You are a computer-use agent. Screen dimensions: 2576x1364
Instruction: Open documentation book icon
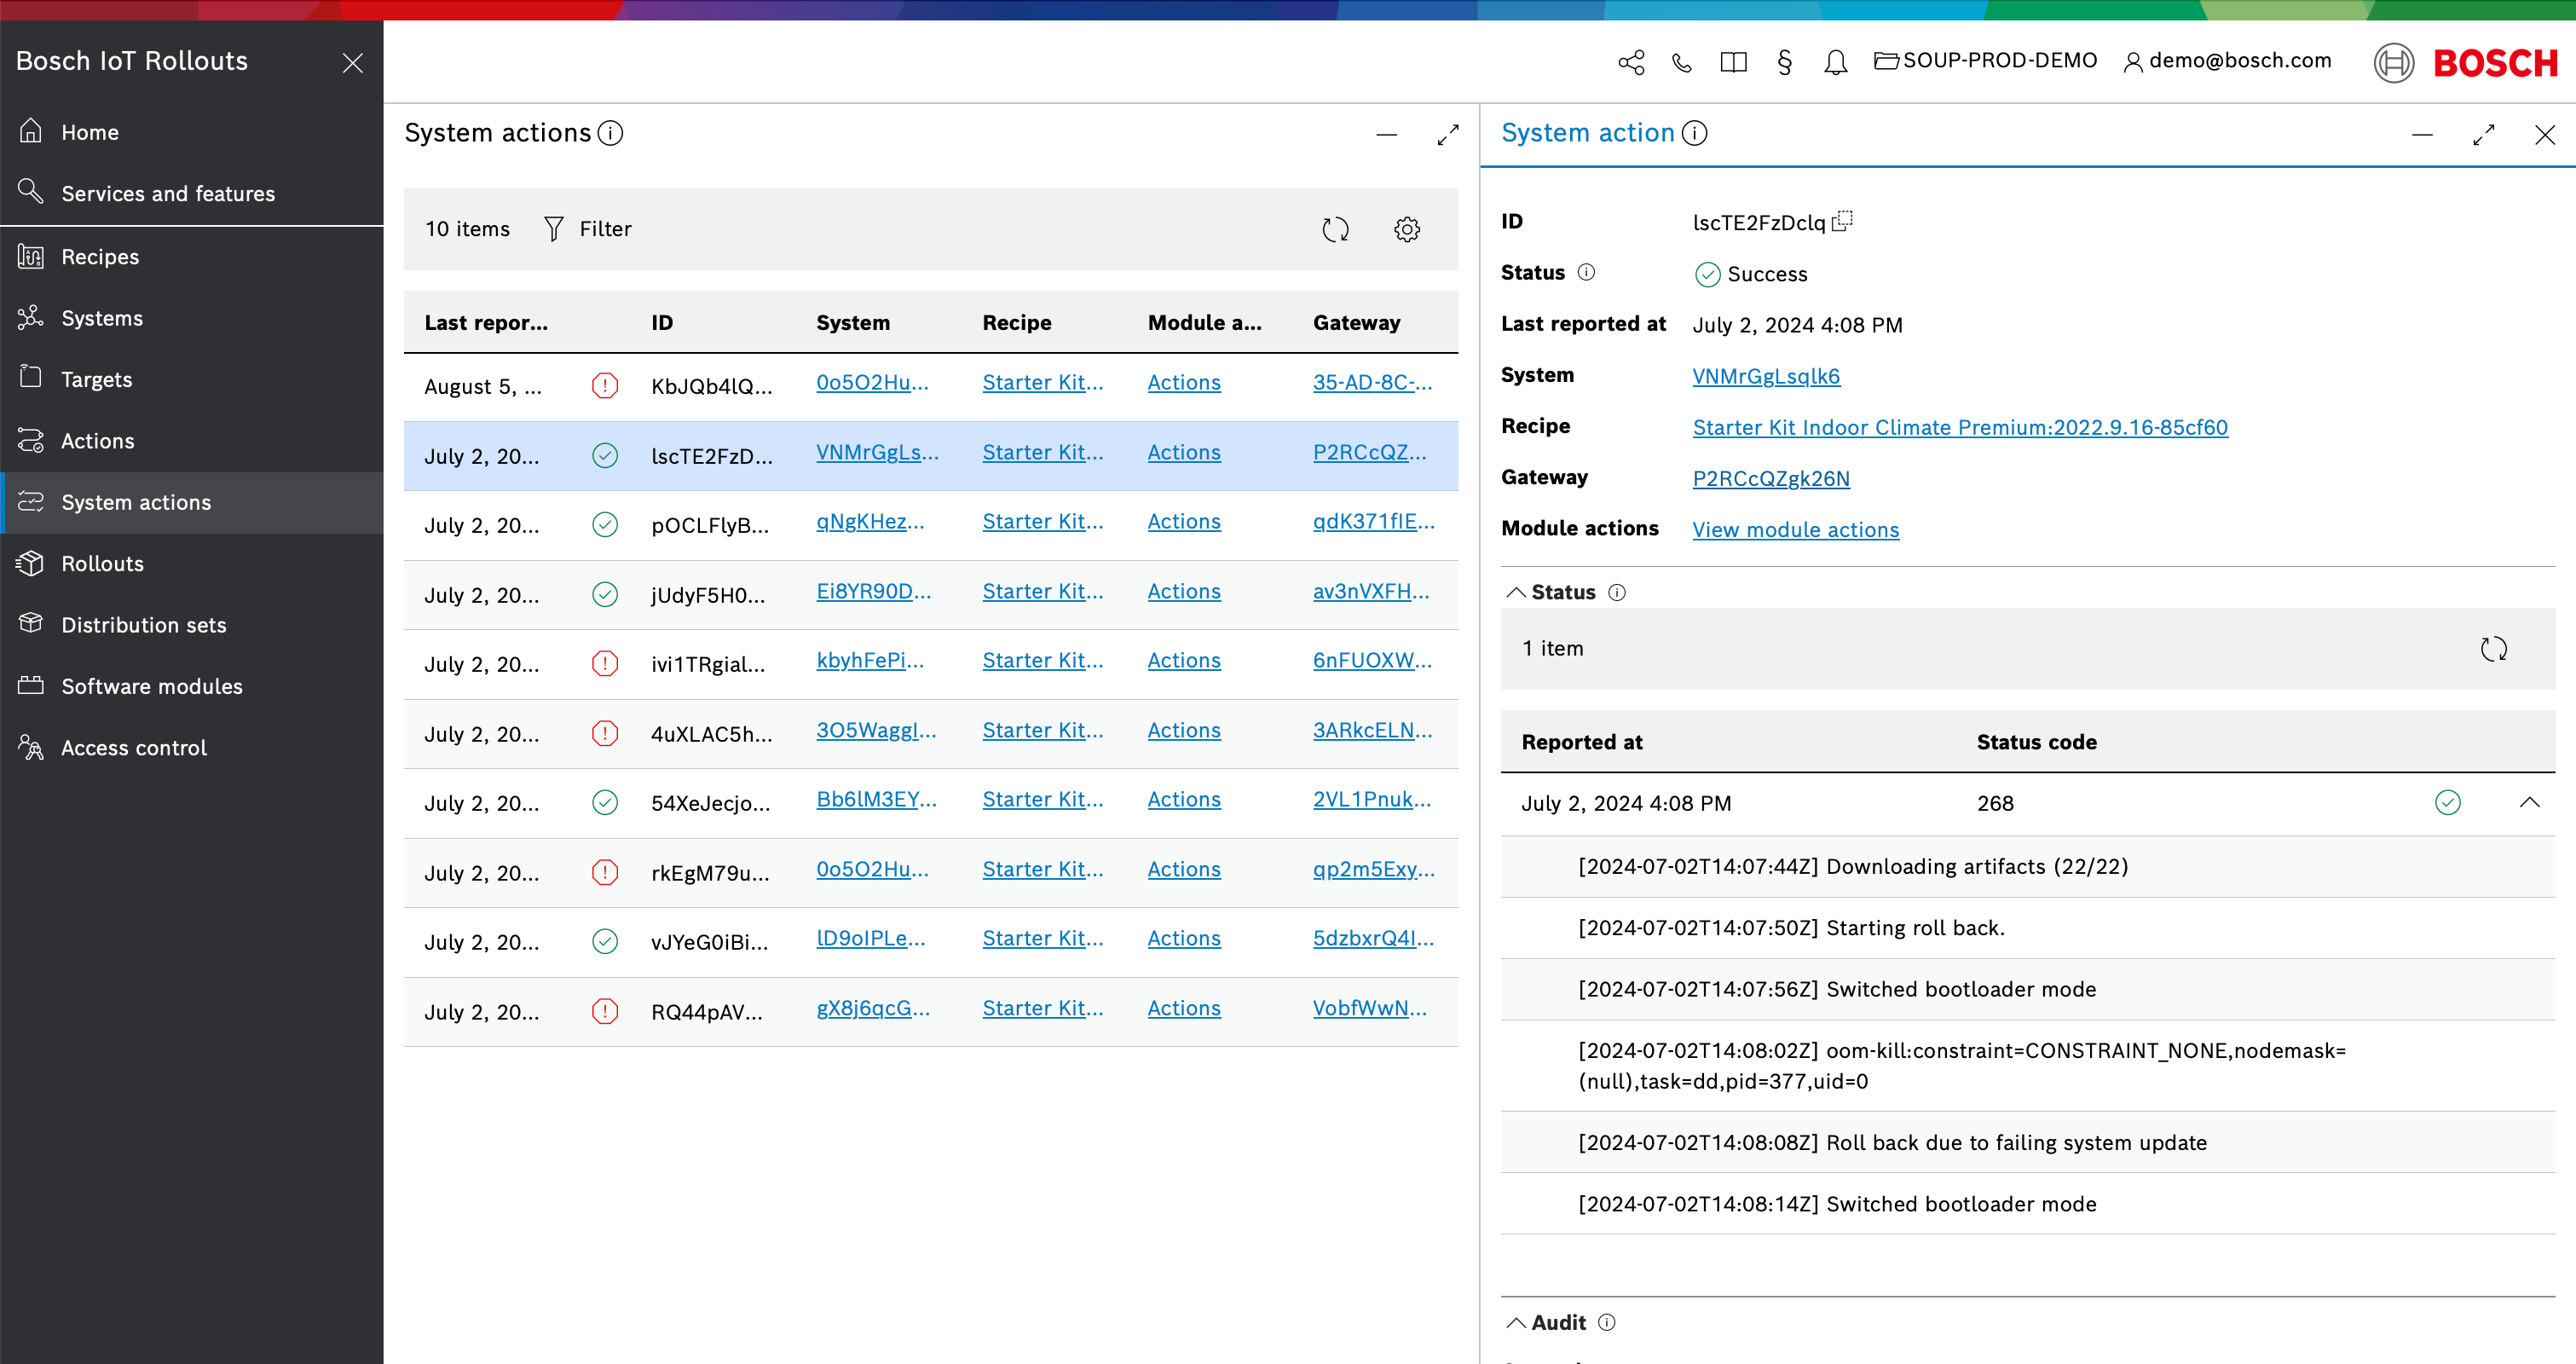(1733, 62)
